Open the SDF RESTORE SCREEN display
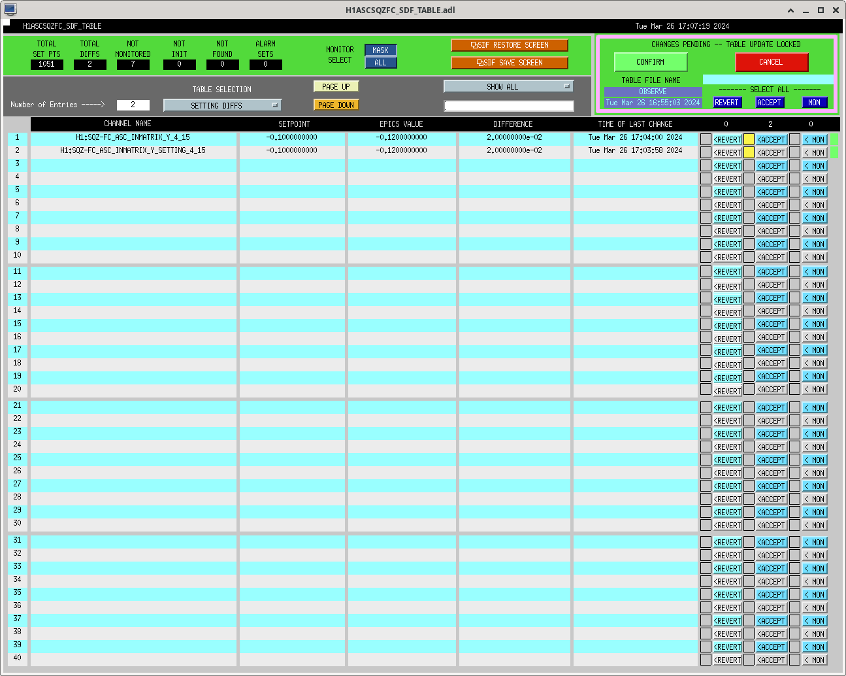Viewport: 846px width, 676px height. tap(509, 45)
